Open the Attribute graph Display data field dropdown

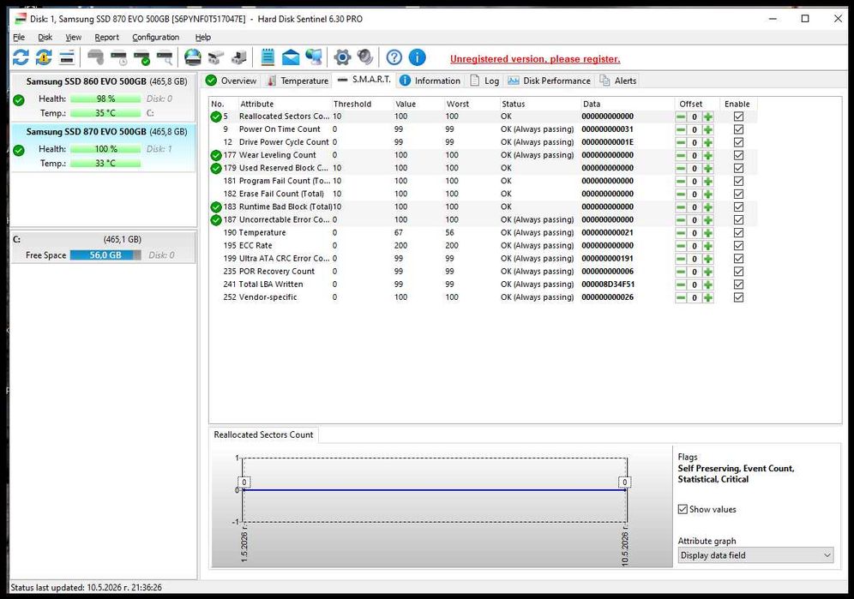tap(755, 555)
